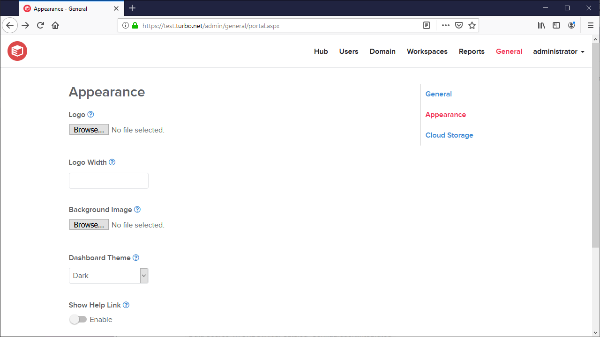
Task: Click inside the Logo Width field
Action: click(108, 180)
